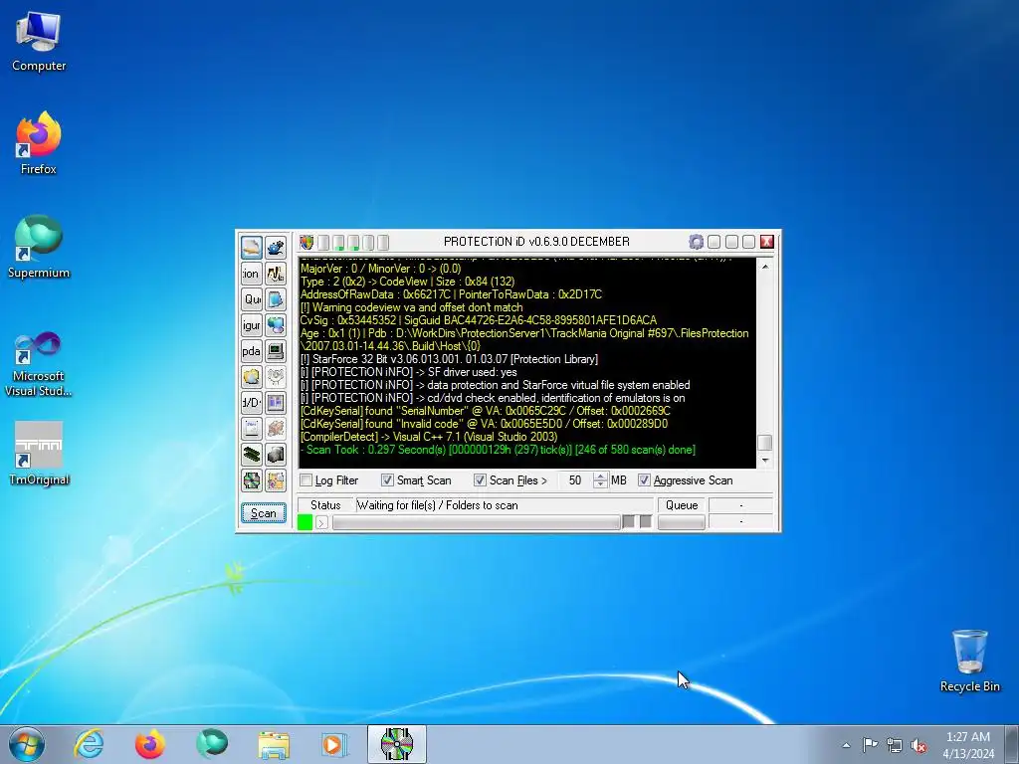Click the scan progress bar
The image size is (1019, 764).
click(x=477, y=522)
